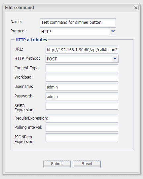Open the HTTP Method dropdown arrow

coord(115,59)
